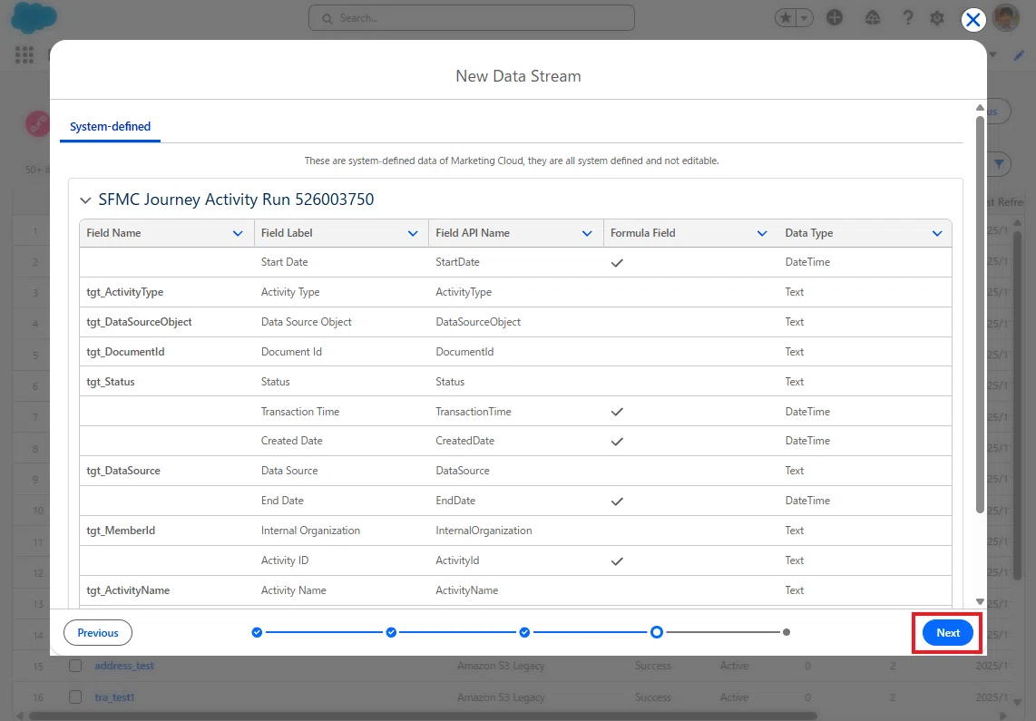
Task: Click the CreatedDate API name cell
Action: click(465, 441)
